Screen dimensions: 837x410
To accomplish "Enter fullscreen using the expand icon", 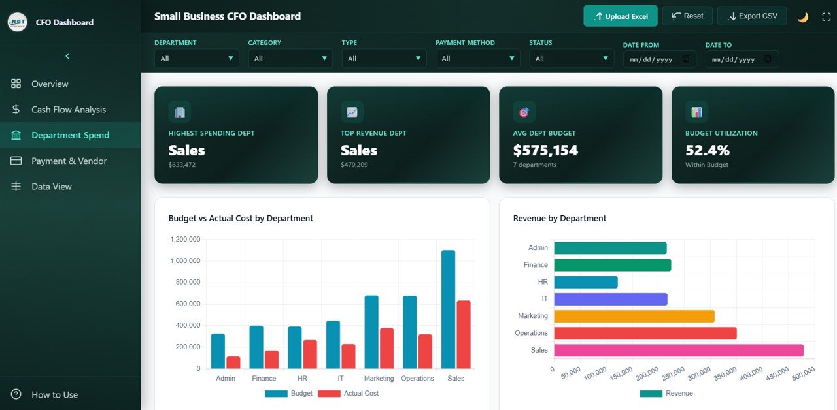I will [x=826, y=17].
